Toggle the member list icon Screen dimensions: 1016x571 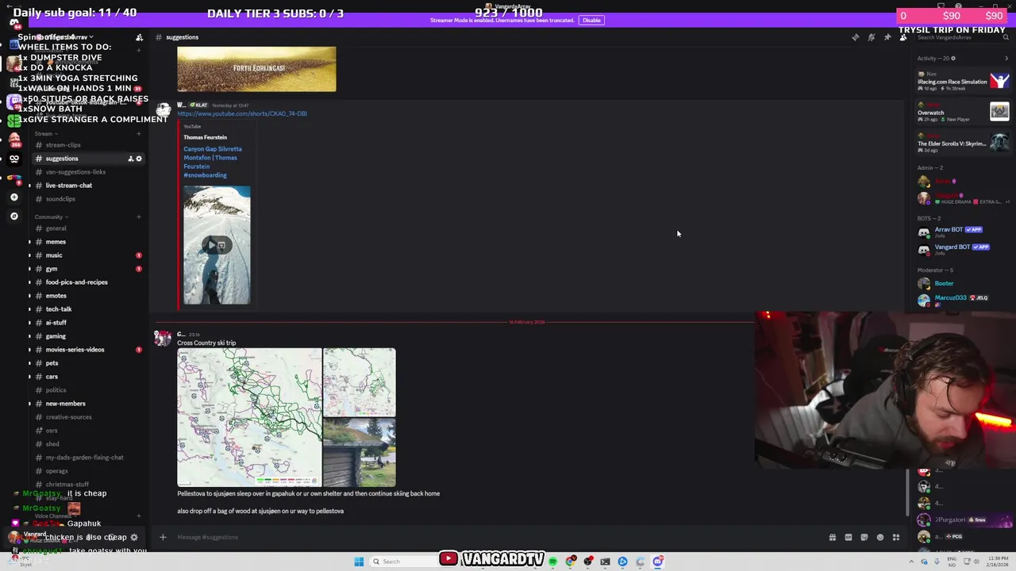pyautogui.click(x=902, y=37)
